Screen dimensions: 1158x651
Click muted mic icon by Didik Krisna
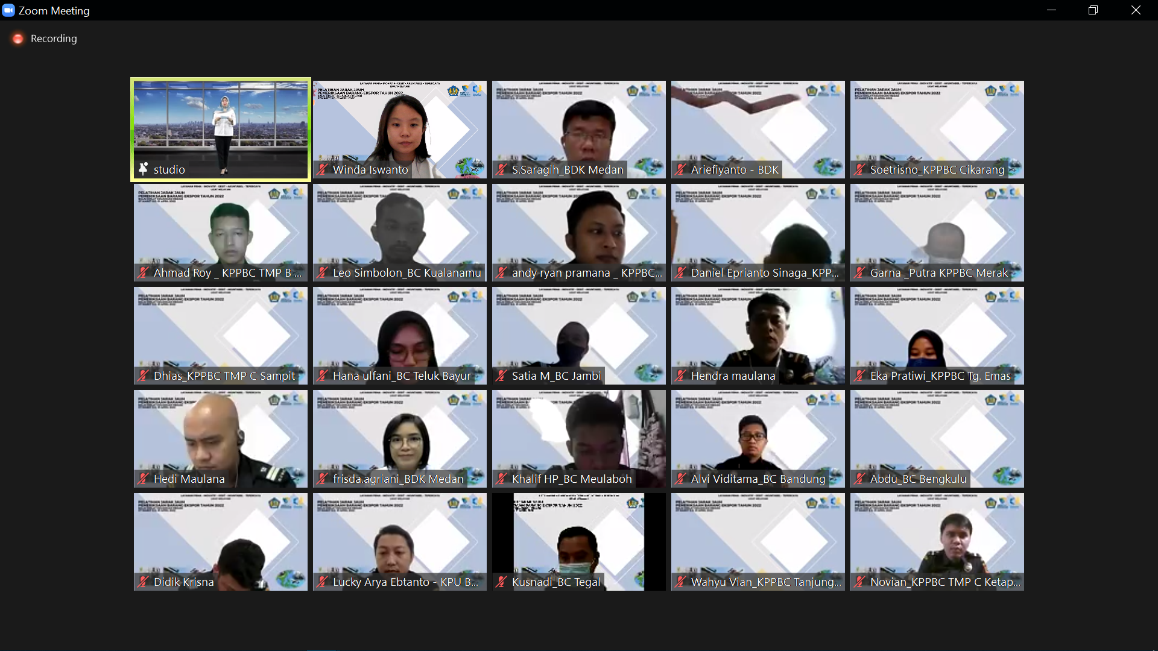pyautogui.click(x=143, y=582)
